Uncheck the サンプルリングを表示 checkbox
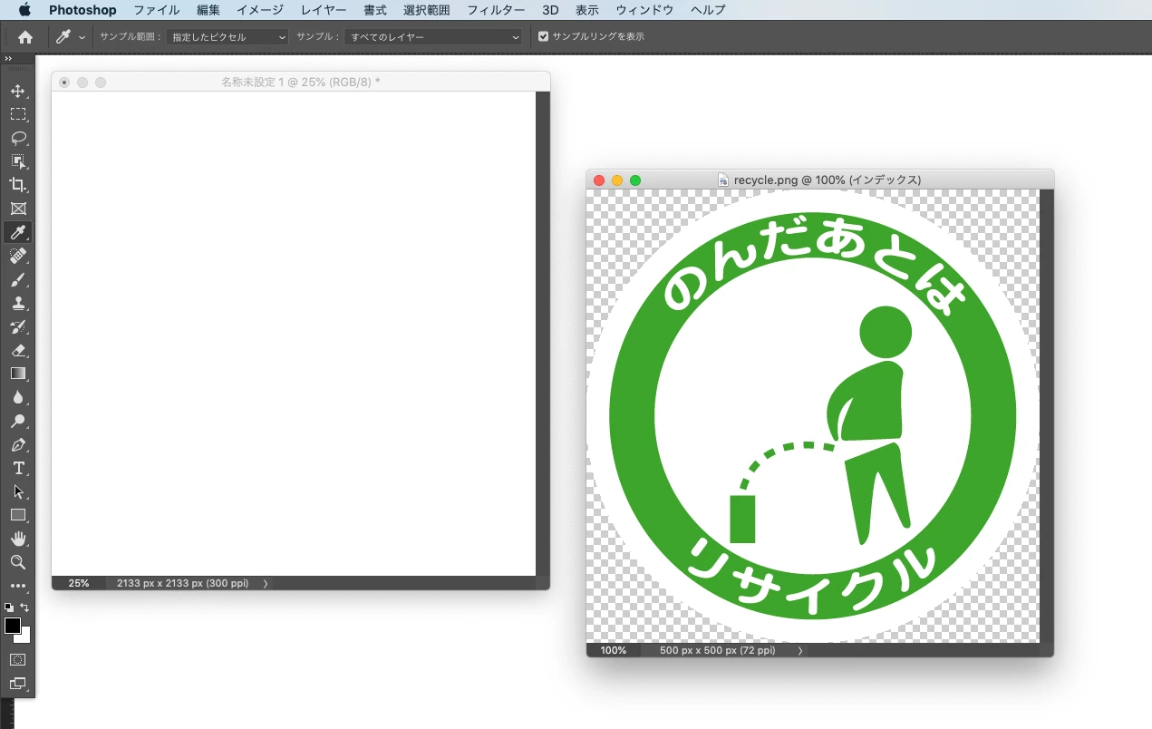Screen dimensions: 1152x729 pos(544,37)
